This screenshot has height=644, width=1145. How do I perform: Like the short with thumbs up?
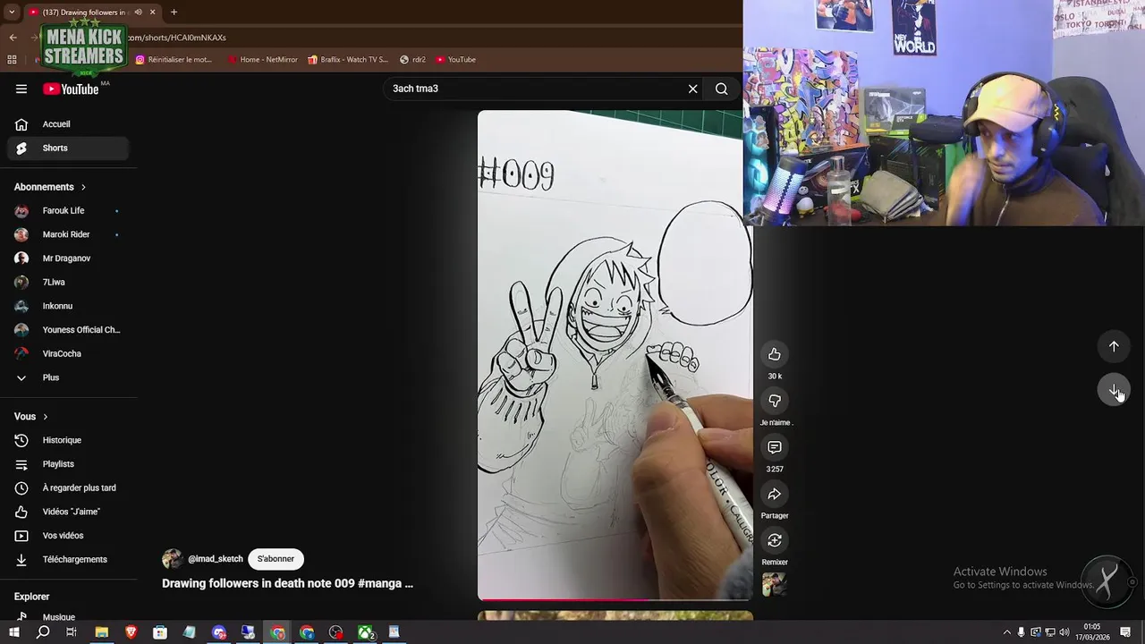pos(775,354)
